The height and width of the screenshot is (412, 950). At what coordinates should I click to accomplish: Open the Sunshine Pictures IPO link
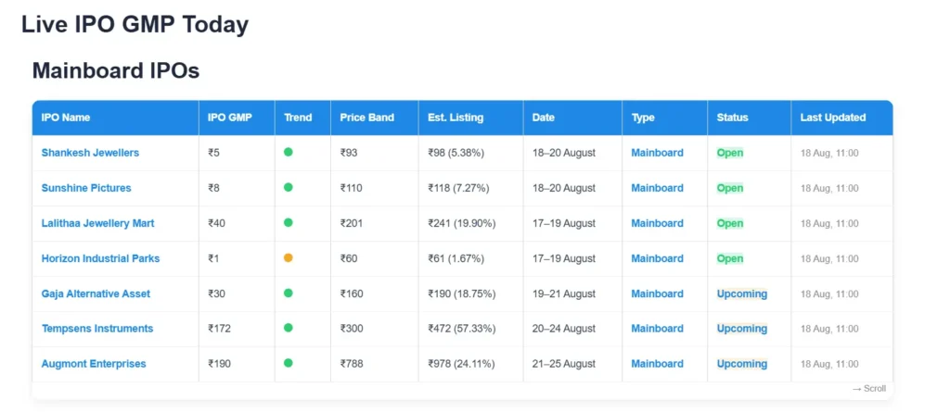[x=86, y=188]
